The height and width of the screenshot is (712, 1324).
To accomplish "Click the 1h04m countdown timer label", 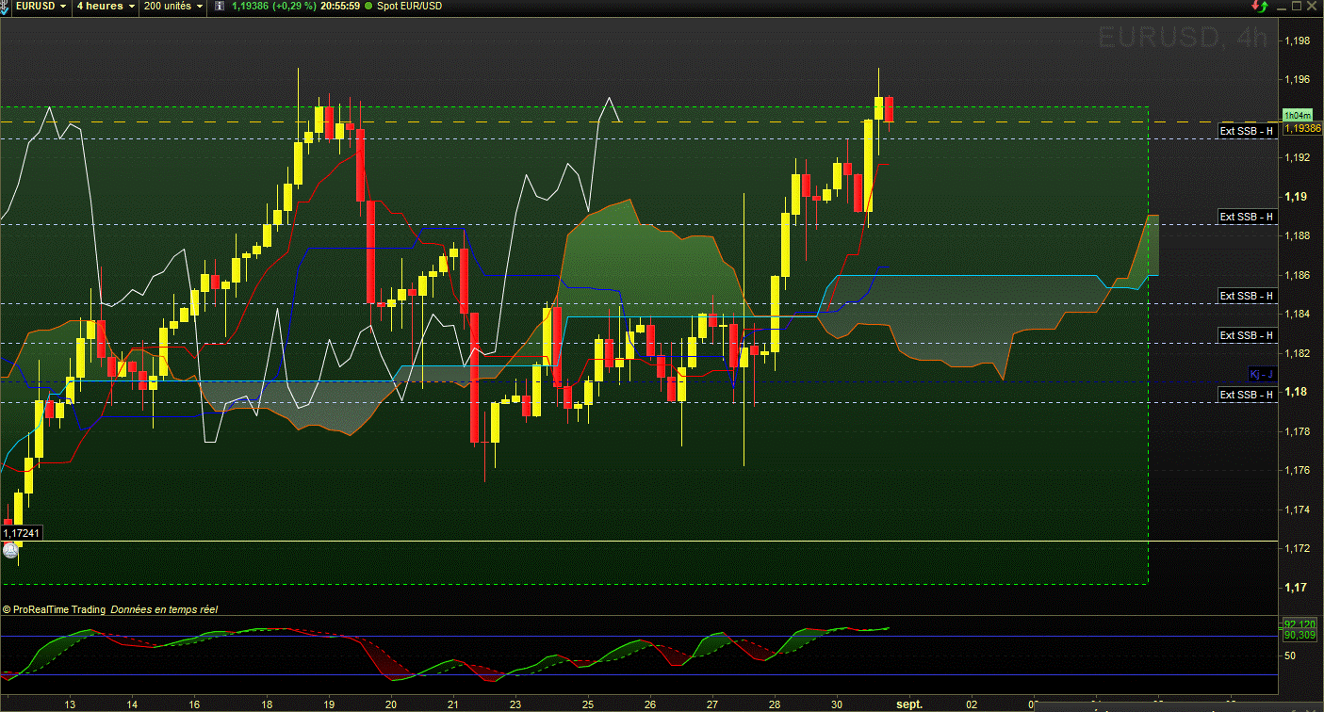I will pos(1298,115).
